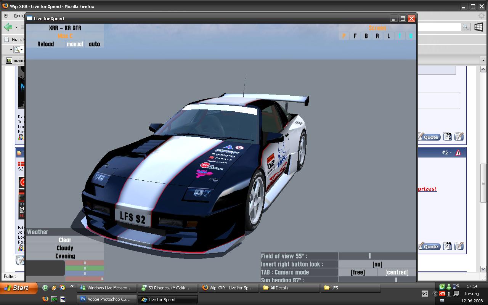
Task: Open the All Decalls folder taskbar button
Action: click(x=289, y=288)
